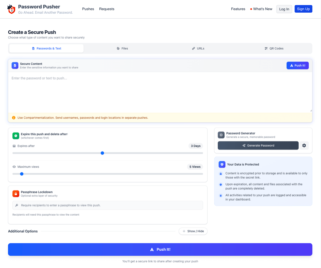Open the Requests navigation item
This screenshot has height=268, width=321.
(x=107, y=9)
